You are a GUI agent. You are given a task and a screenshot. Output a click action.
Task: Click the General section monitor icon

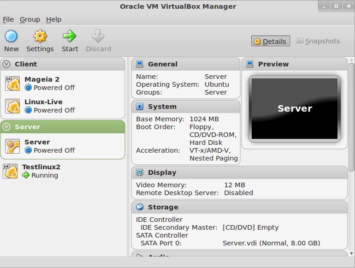coord(139,64)
